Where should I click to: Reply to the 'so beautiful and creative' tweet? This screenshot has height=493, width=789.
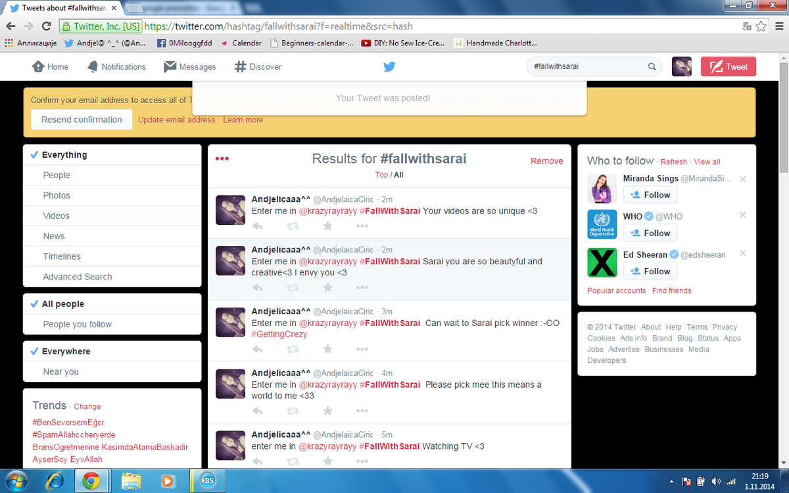[x=258, y=287]
